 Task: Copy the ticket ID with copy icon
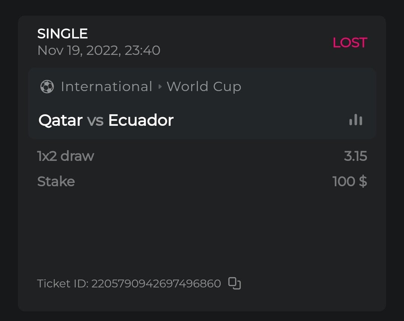pos(235,283)
